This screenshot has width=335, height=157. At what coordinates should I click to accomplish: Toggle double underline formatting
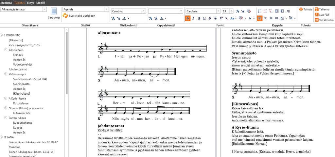click(x=204, y=18)
